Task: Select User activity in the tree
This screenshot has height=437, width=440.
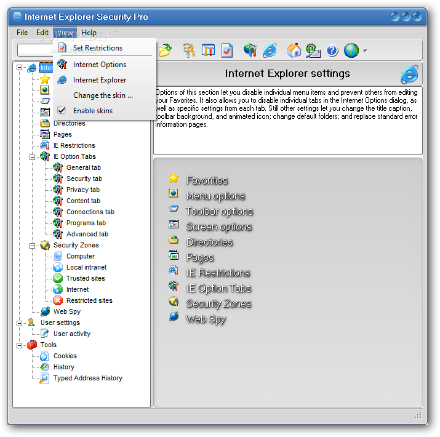Action: tap(72, 334)
